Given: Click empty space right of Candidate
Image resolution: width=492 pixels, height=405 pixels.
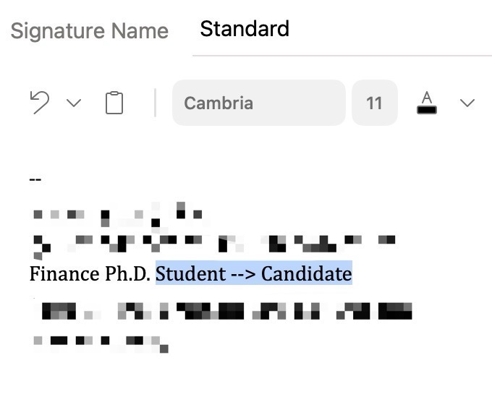Looking at the screenshot, I should 420,275.
